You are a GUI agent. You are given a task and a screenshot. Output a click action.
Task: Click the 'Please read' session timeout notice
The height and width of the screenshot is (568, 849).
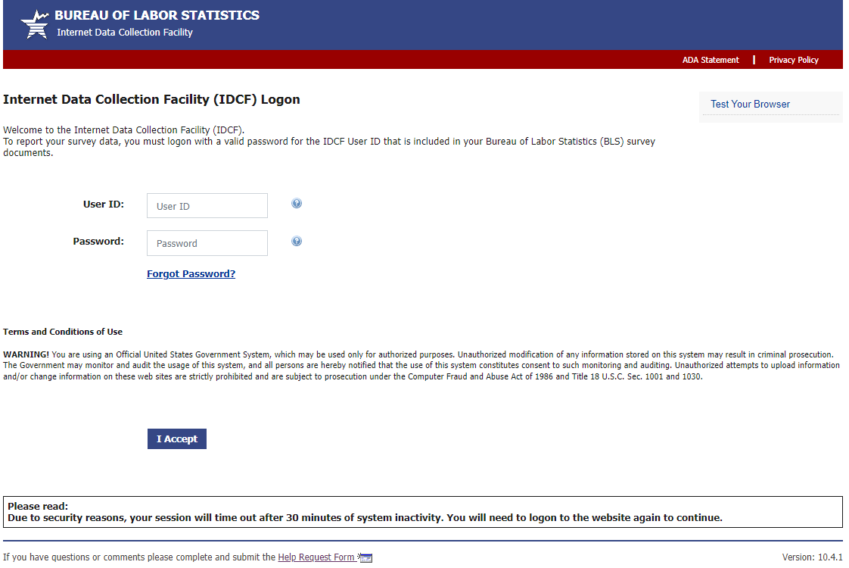pos(365,512)
